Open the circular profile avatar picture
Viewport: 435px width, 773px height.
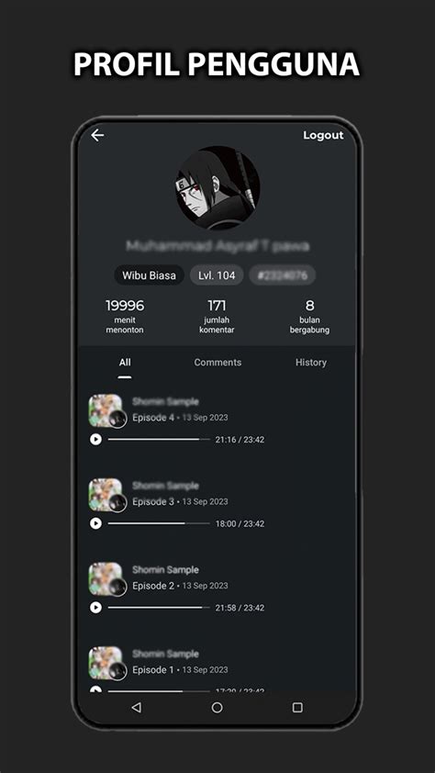point(217,188)
